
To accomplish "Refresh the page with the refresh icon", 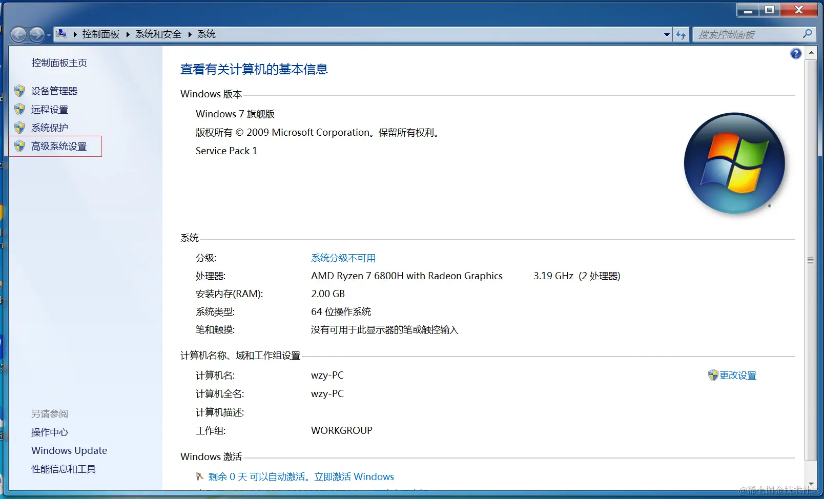I will [x=681, y=34].
